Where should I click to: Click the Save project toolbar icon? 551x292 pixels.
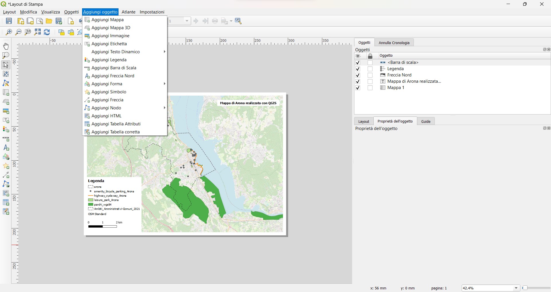(9, 21)
